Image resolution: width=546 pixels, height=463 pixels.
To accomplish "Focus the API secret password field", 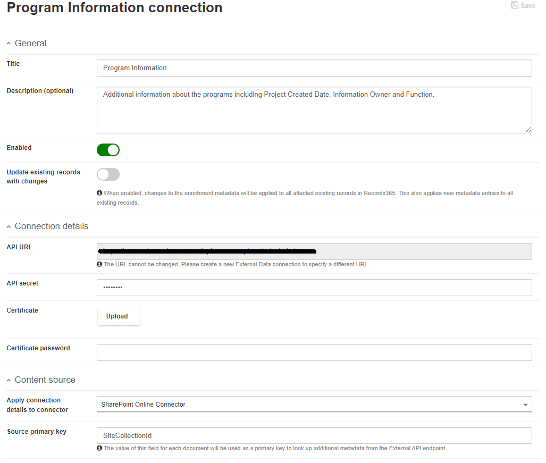I will point(314,288).
